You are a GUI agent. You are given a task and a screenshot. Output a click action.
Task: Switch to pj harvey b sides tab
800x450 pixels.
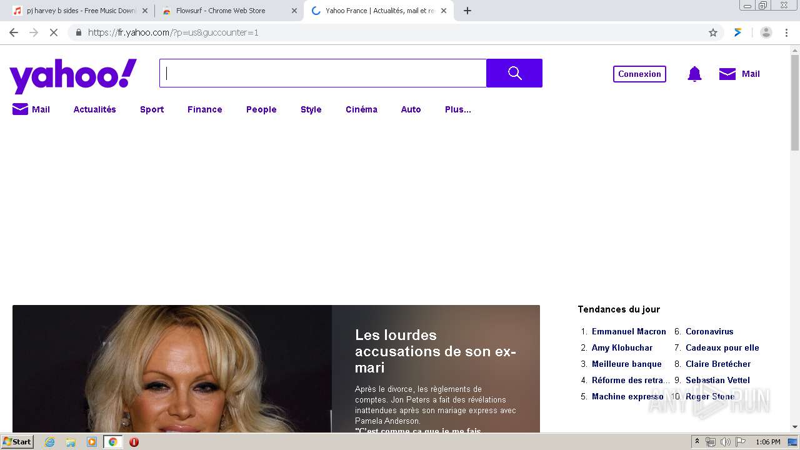click(x=81, y=11)
